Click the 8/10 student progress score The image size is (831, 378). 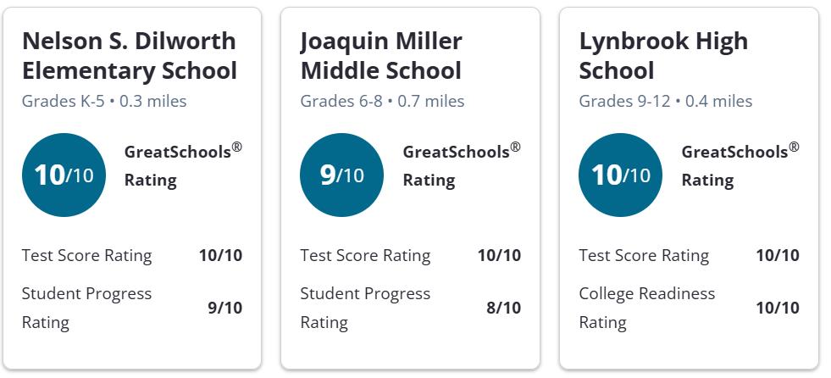(503, 308)
